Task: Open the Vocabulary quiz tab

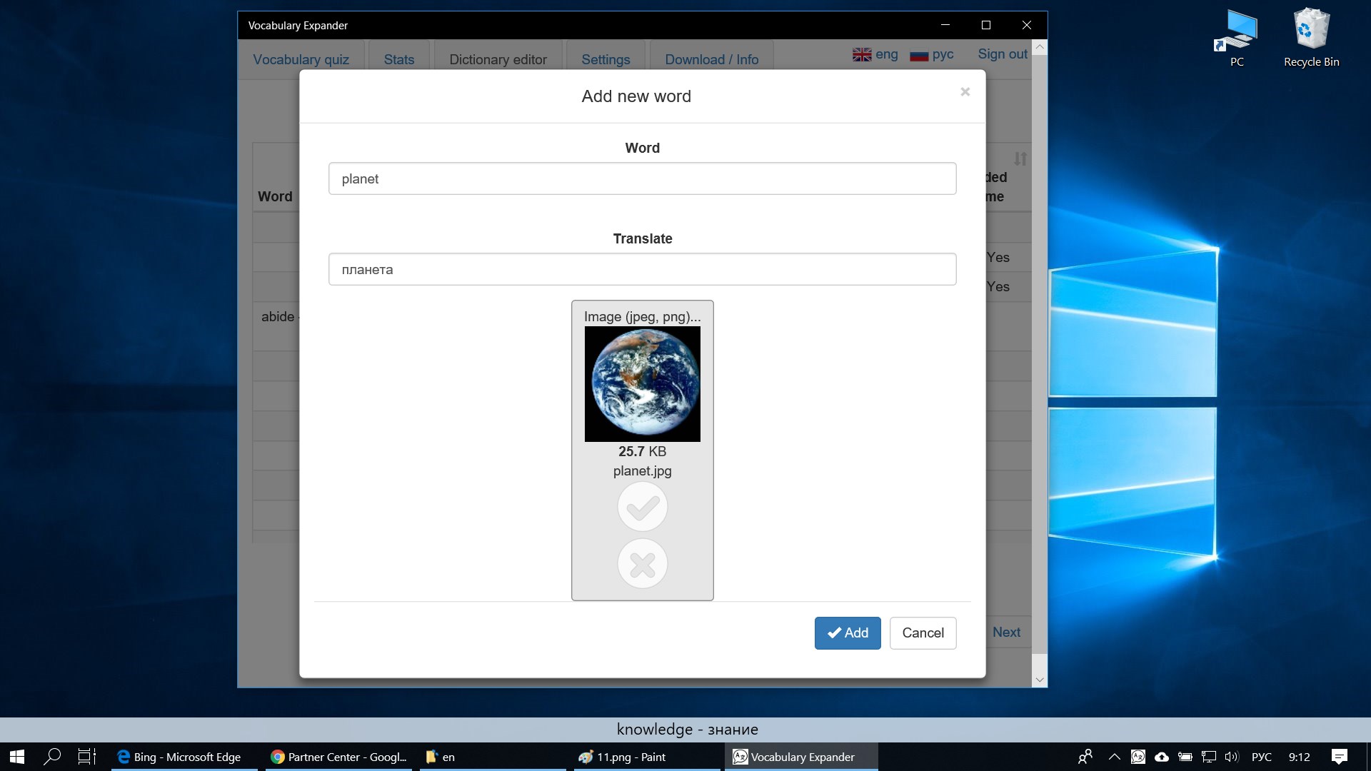Action: pos(301,59)
